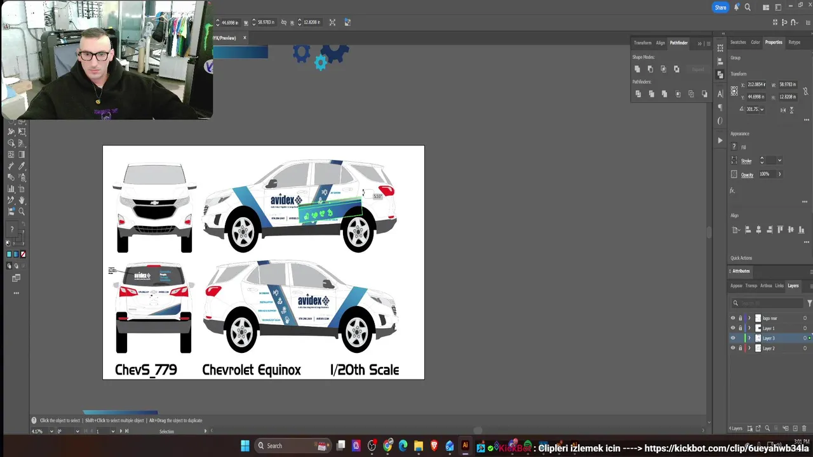Image resolution: width=813 pixels, height=457 pixels.
Task: Select the Artboard tool
Action: click(x=22, y=188)
